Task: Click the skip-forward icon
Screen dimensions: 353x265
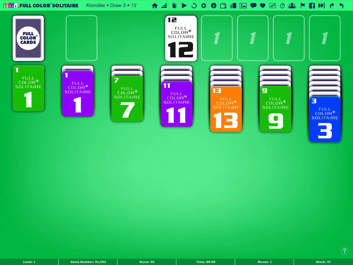Action: tap(322, 6)
